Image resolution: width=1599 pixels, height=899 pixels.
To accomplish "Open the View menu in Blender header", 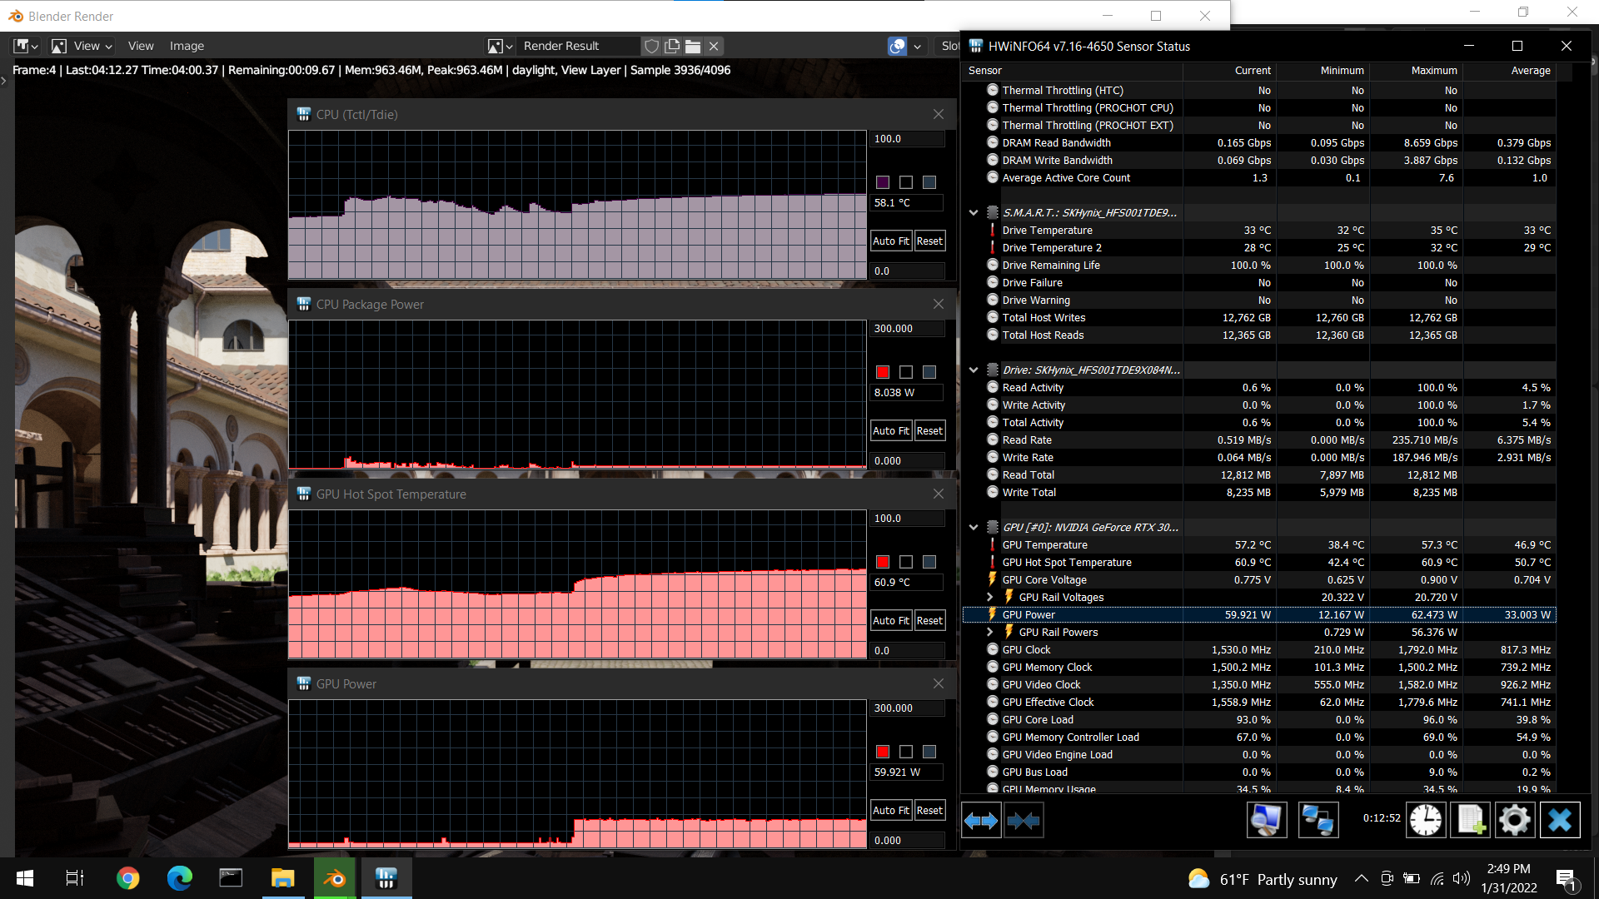I will [141, 46].
